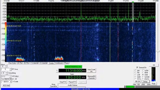The image size is (160, 90).
Task: Click the 11177 frequency axis label
Action: (x=21, y=1)
